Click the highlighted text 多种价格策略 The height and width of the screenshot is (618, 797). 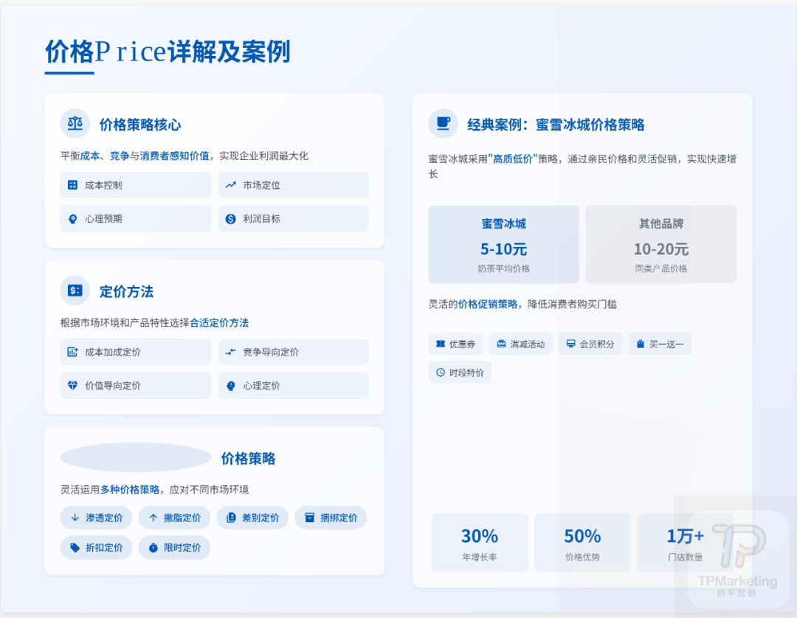pos(130,490)
